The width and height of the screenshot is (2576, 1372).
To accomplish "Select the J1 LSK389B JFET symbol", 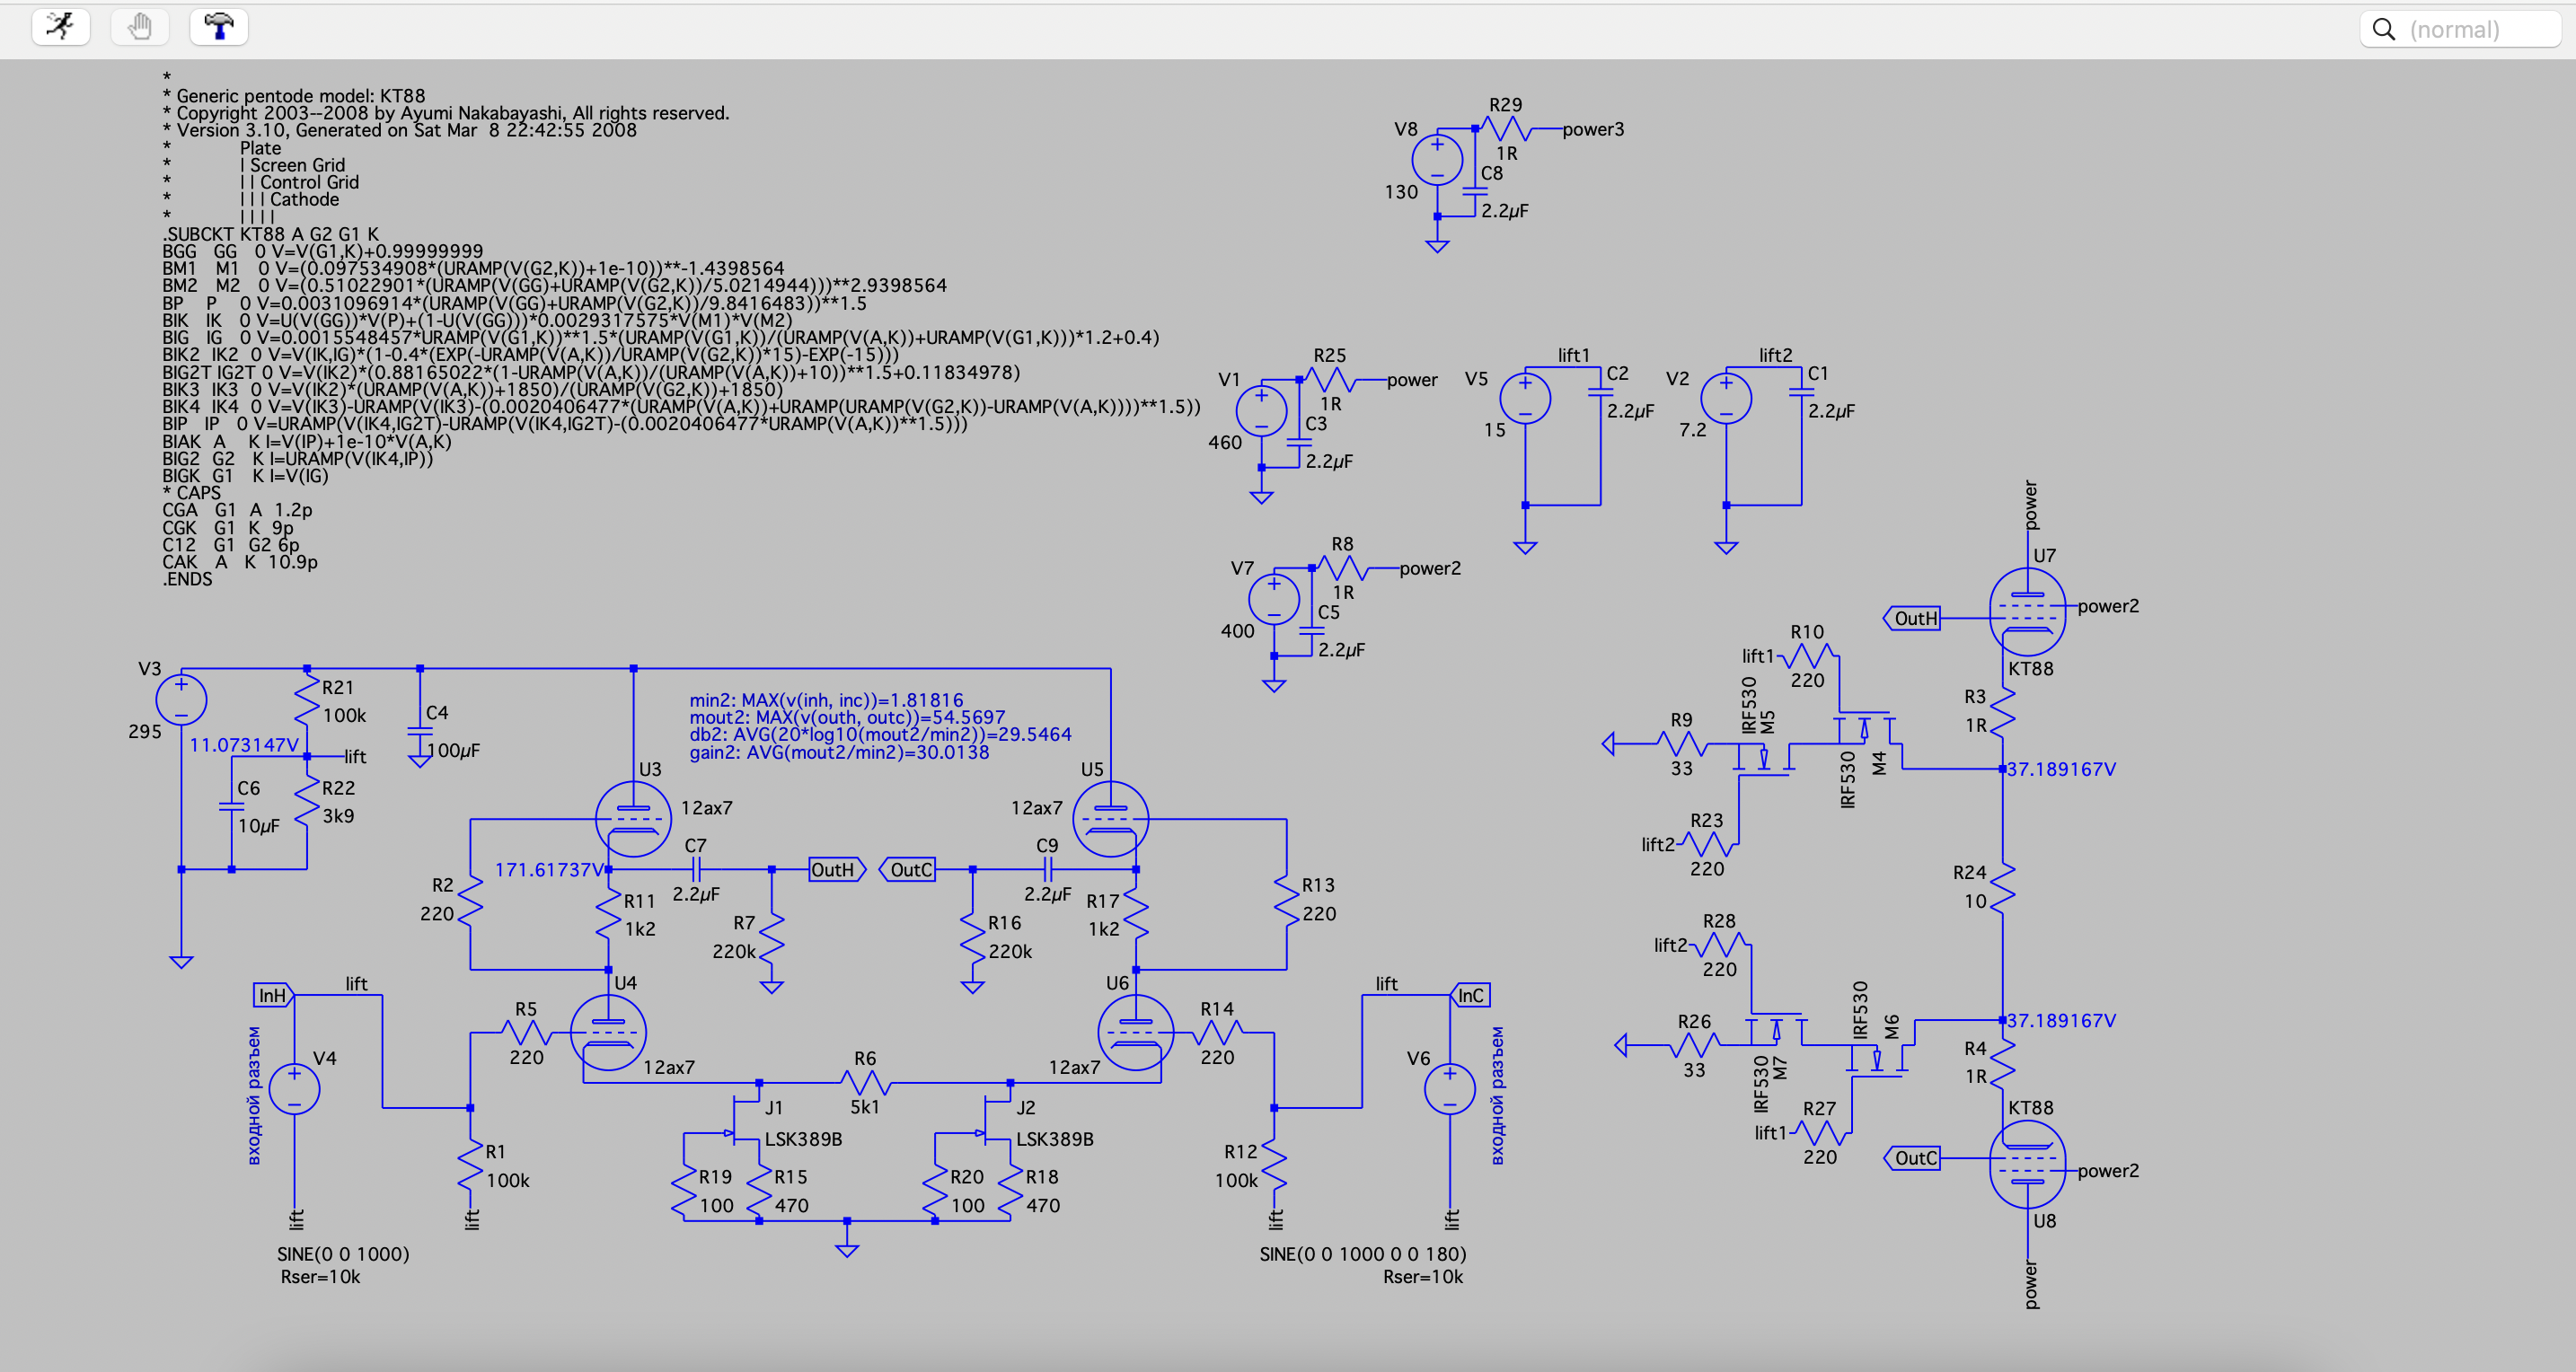I will pos(745,1120).
